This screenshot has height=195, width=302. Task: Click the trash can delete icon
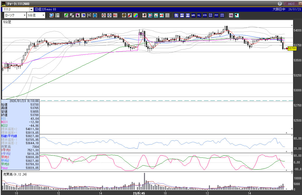tap(95, 15)
